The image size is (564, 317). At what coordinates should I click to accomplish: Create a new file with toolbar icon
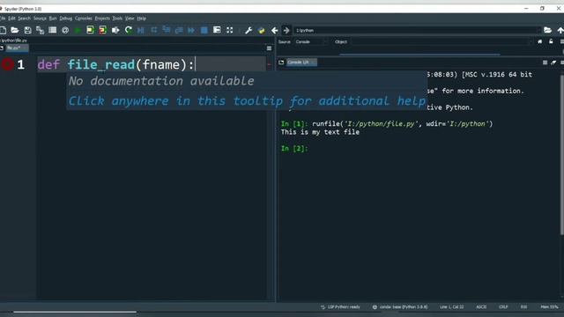(x=3, y=30)
